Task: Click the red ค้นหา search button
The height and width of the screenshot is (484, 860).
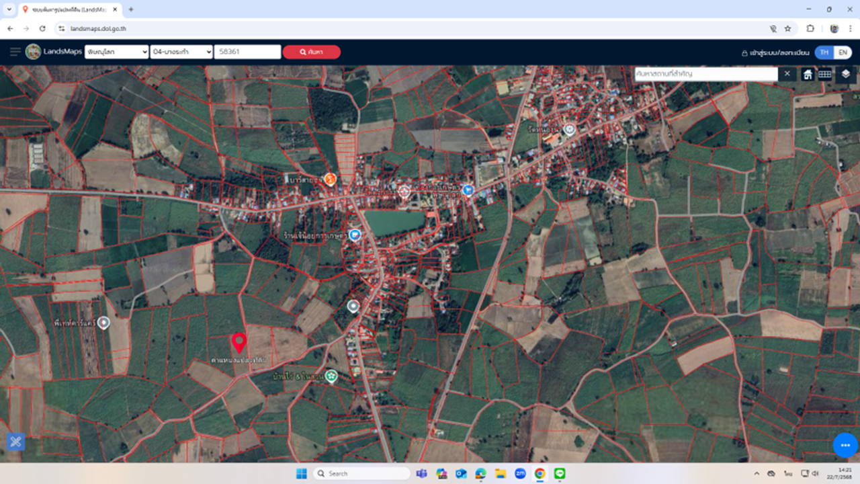Action: pos(311,52)
